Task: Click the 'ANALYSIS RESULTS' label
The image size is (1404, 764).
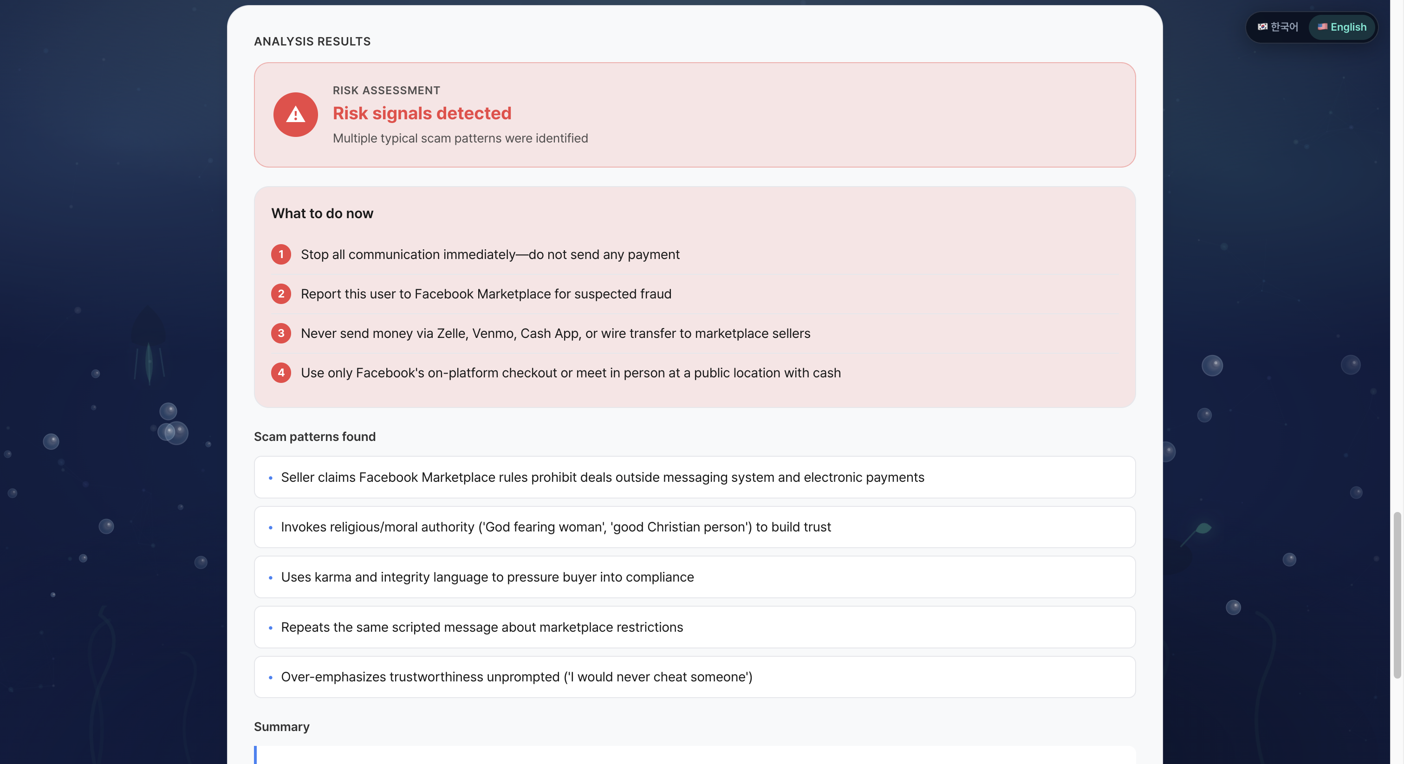Action: 312,41
